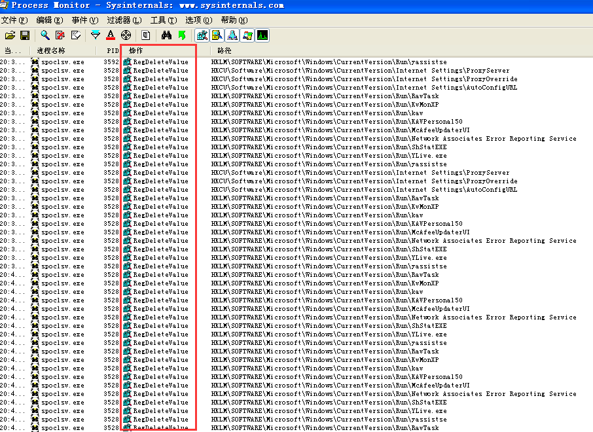Toggle Show Profiling Events graph button
The width and height of the screenshot is (593, 432).
tap(262, 35)
